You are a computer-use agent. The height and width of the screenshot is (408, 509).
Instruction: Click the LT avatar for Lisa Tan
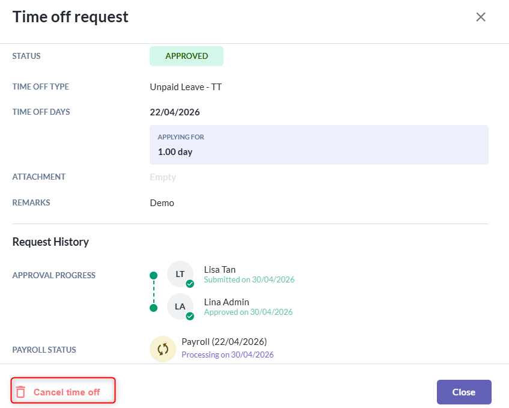180,274
